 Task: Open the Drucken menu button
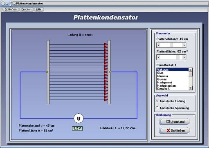26,9
